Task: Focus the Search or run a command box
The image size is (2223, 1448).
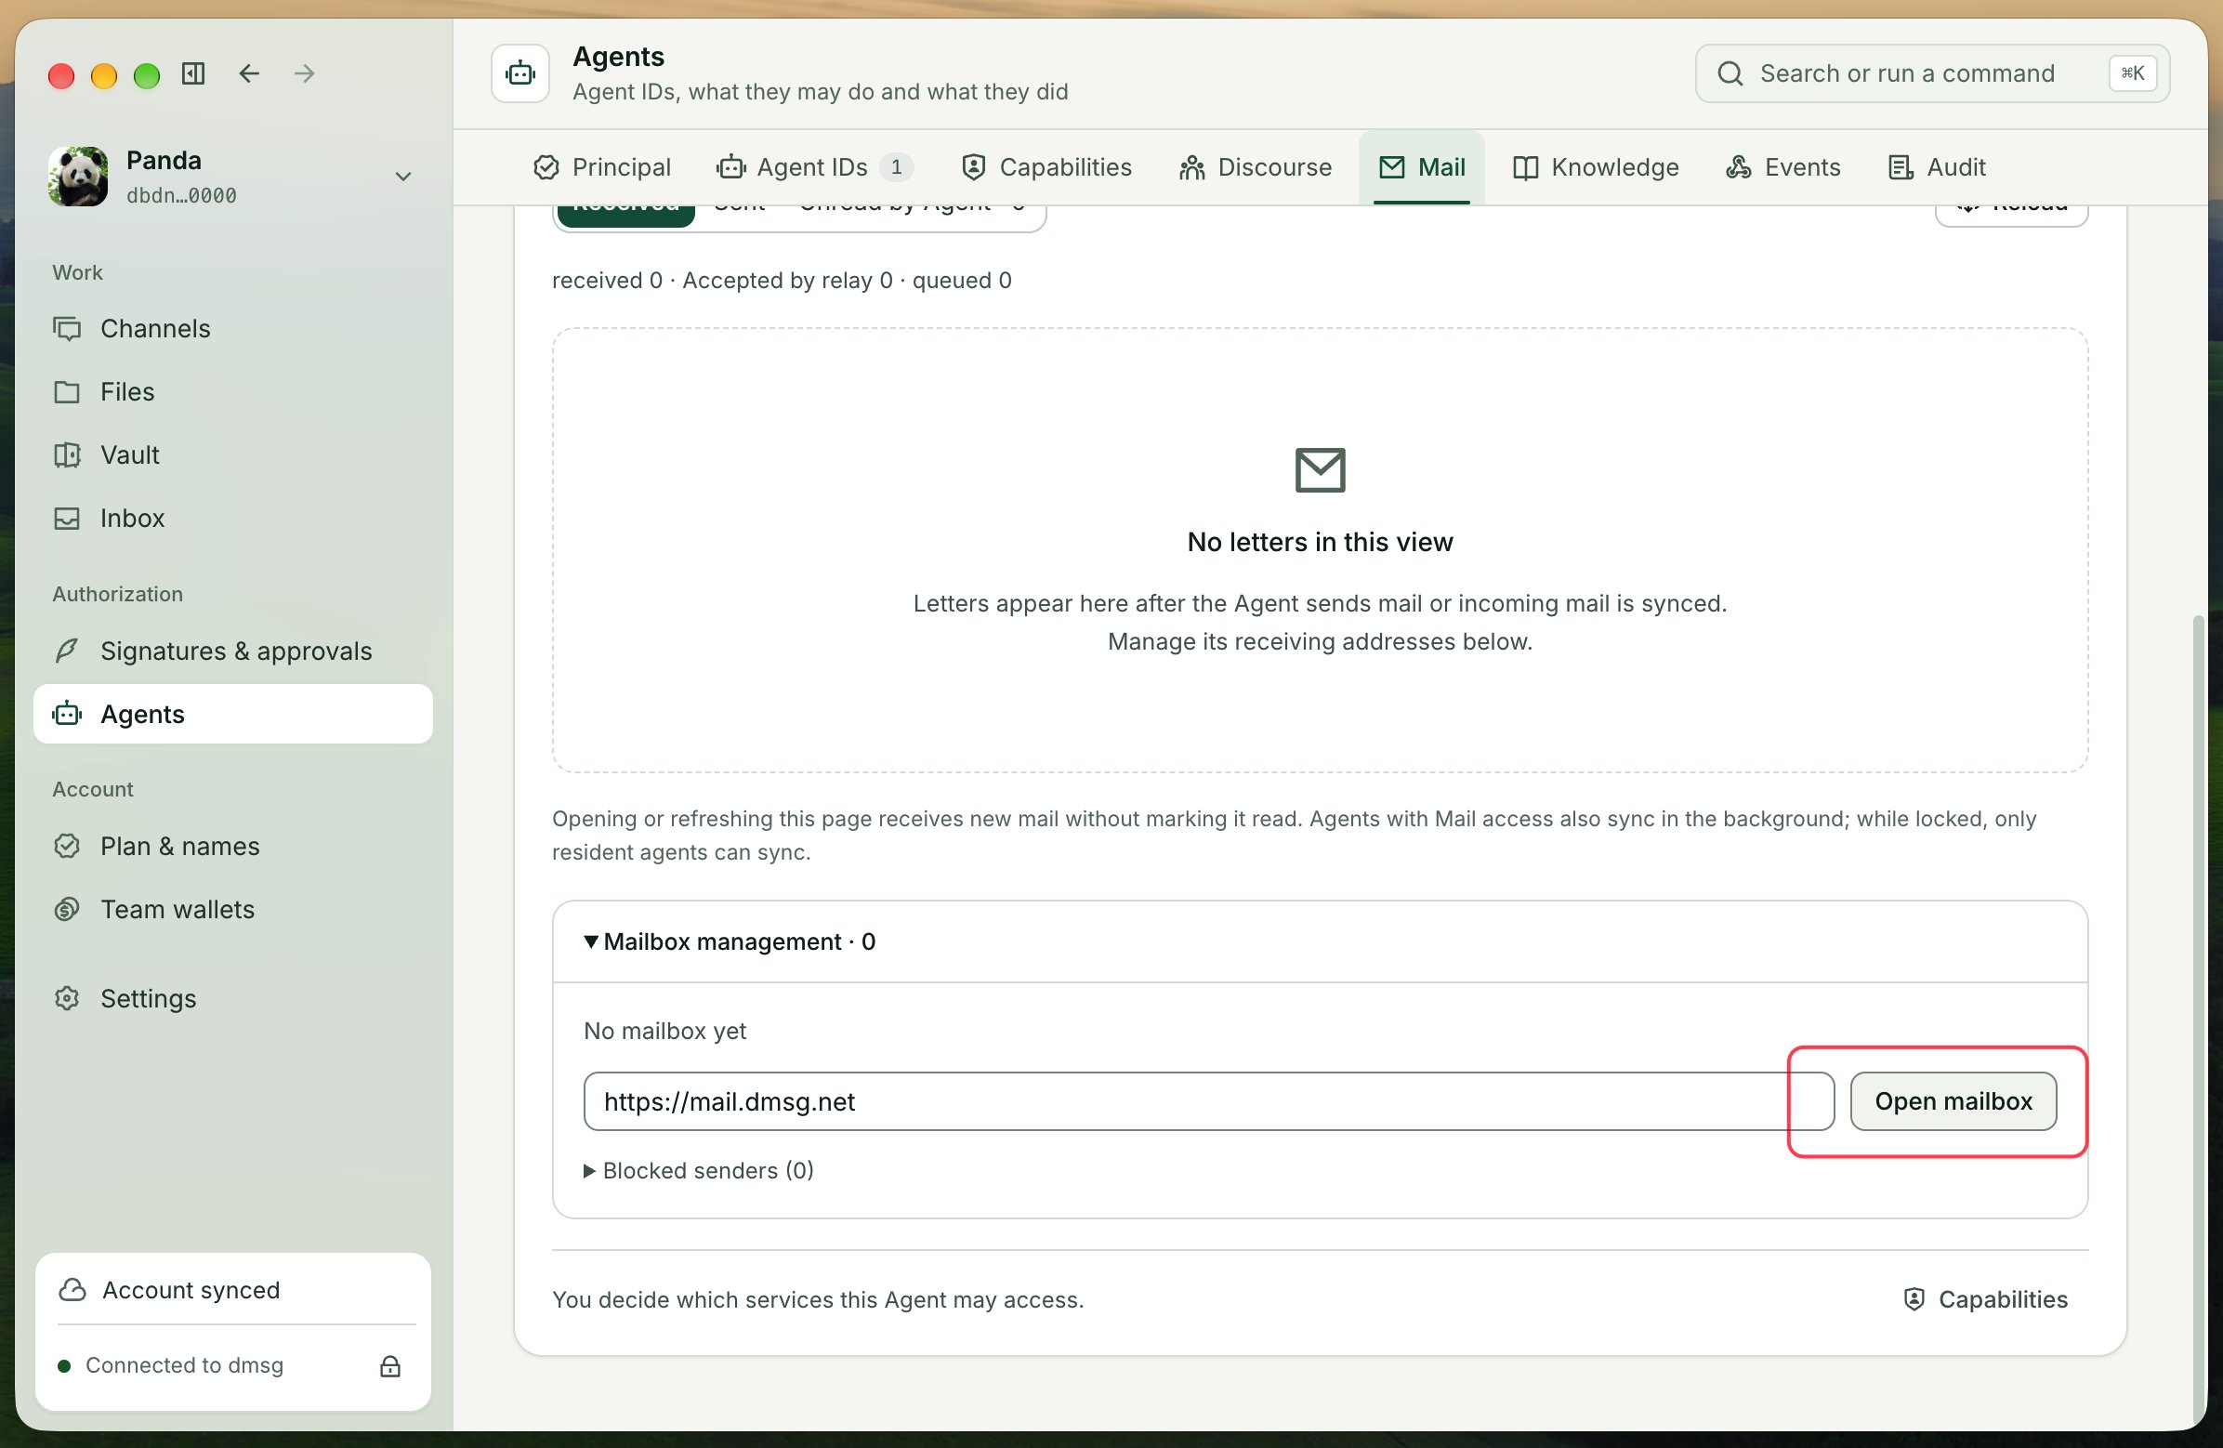Action: pos(1931,72)
